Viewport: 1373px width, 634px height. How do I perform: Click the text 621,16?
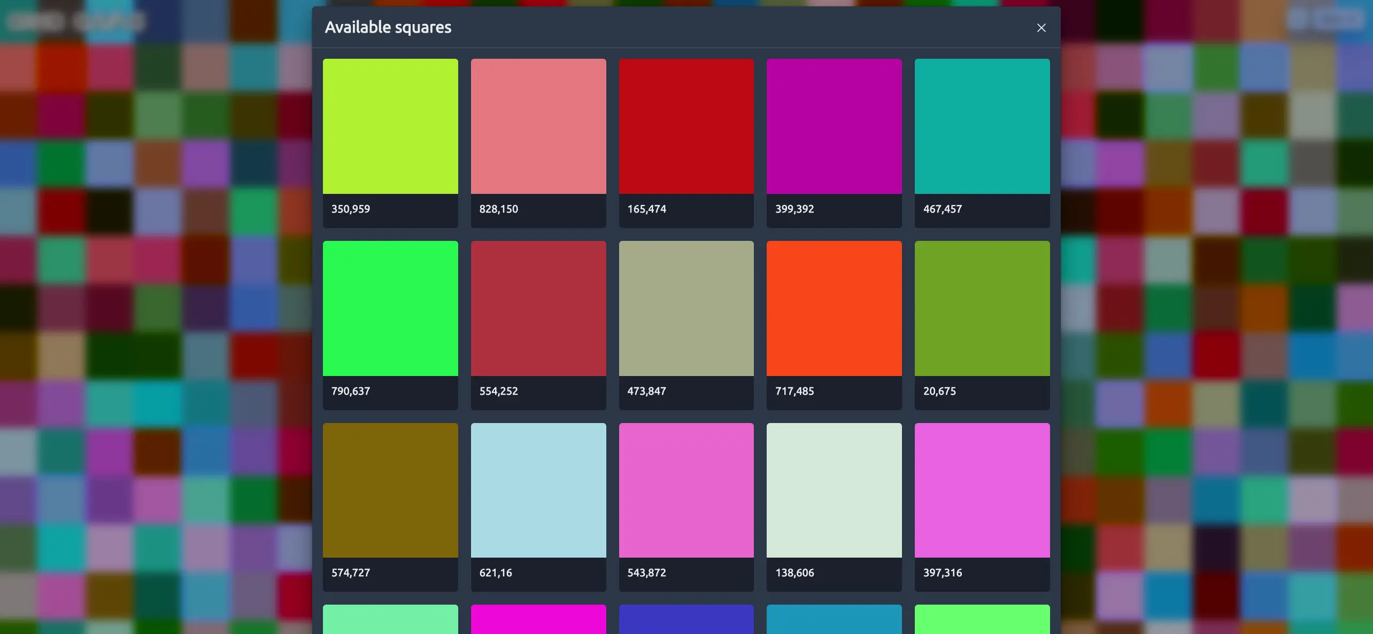point(496,573)
